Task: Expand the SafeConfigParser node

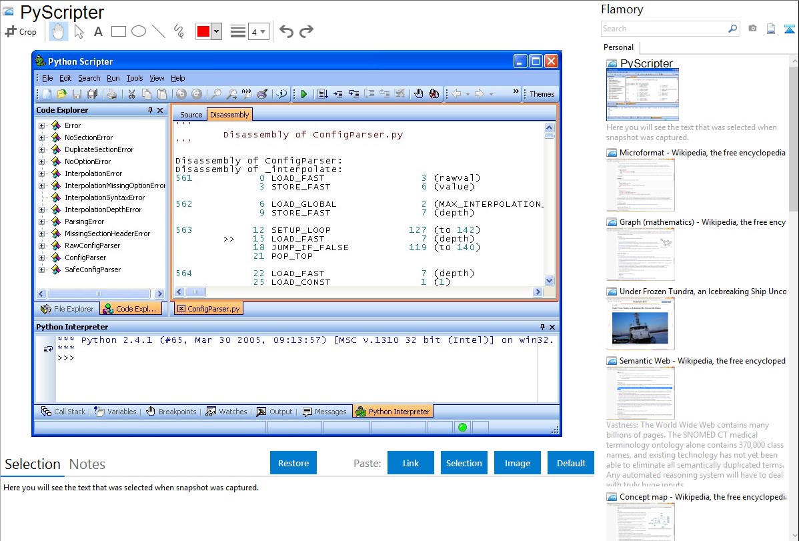Action: [42, 269]
